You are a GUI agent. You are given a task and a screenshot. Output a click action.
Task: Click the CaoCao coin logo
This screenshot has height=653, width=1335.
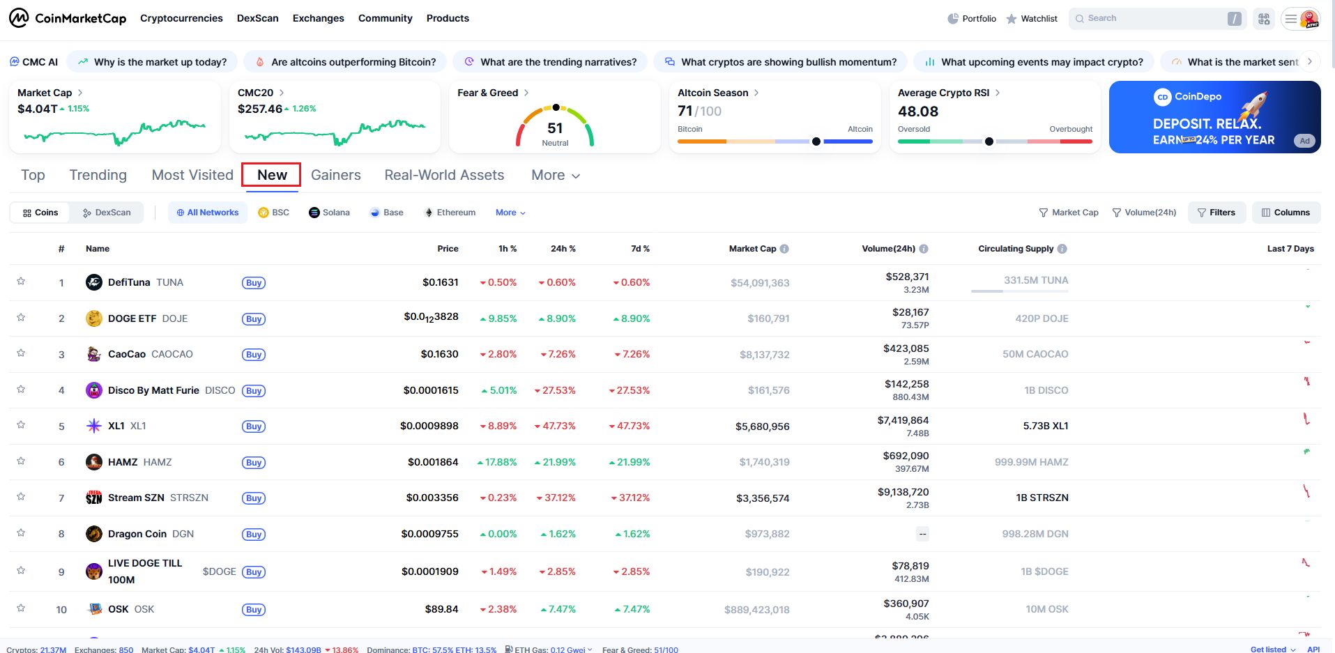[94, 354]
